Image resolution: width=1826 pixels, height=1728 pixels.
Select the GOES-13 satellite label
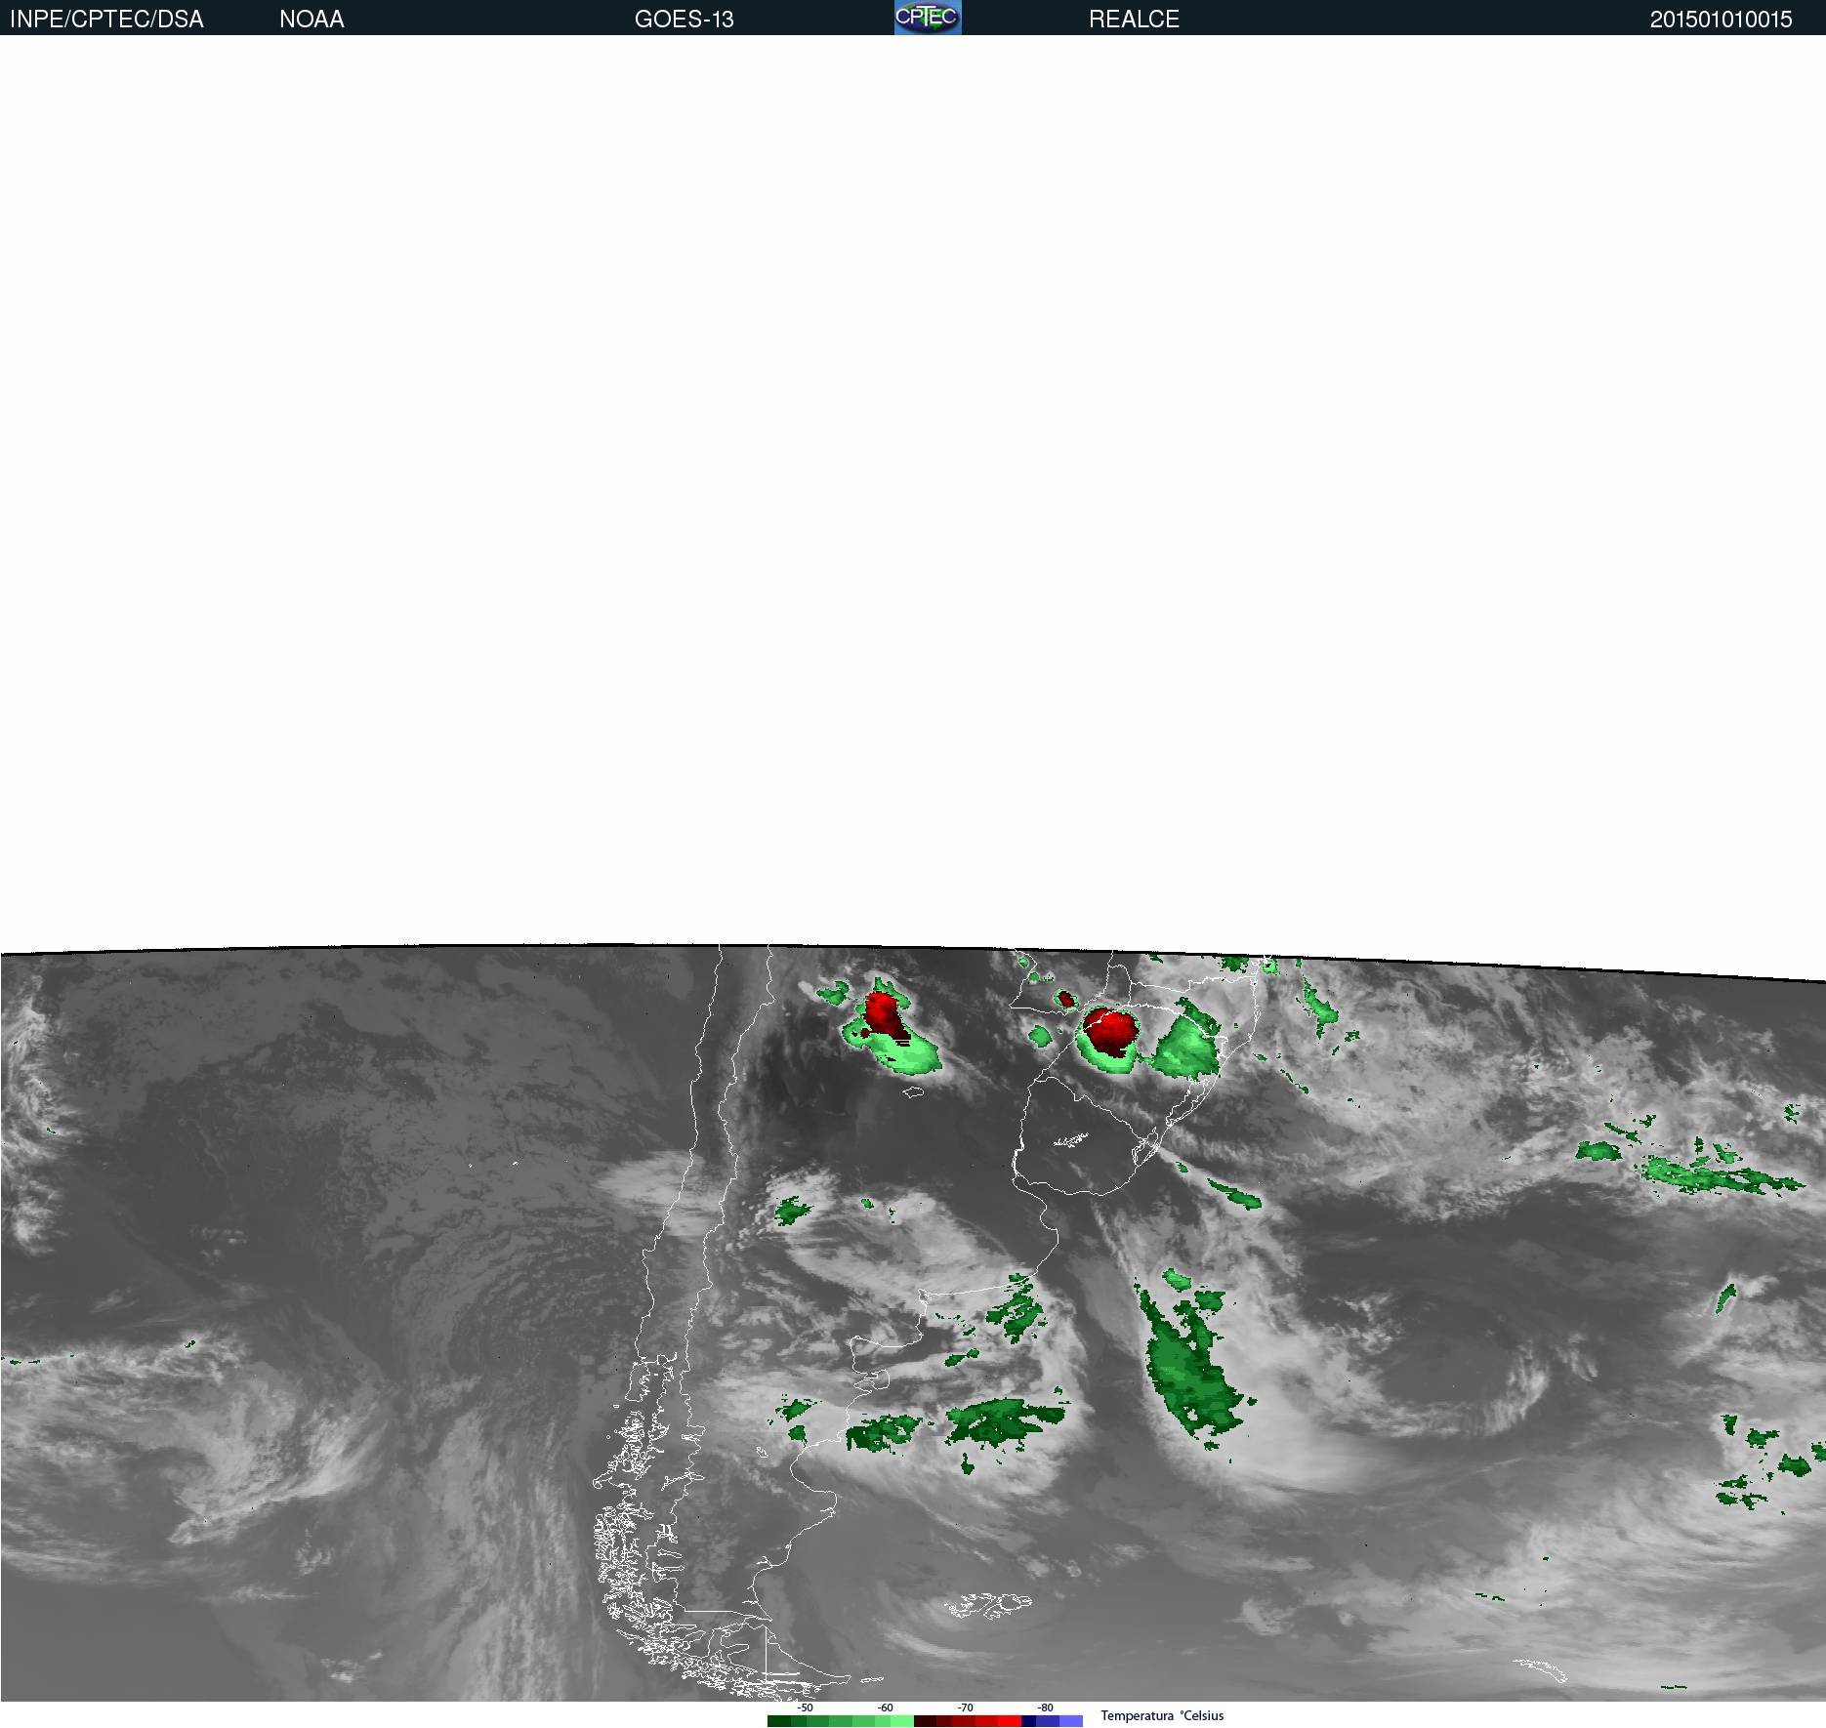[x=684, y=20]
